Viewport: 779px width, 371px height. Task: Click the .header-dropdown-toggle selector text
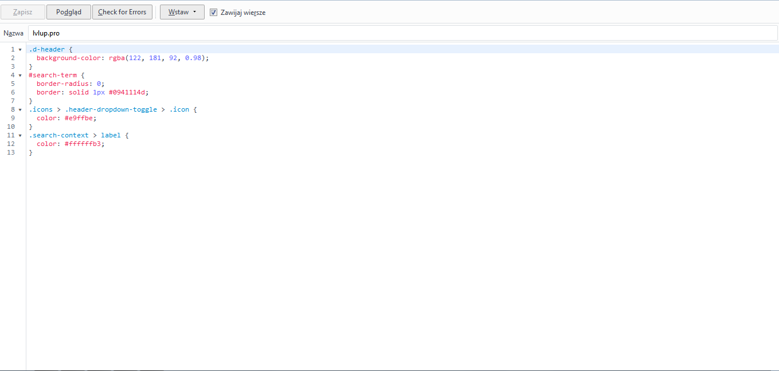coord(111,109)
